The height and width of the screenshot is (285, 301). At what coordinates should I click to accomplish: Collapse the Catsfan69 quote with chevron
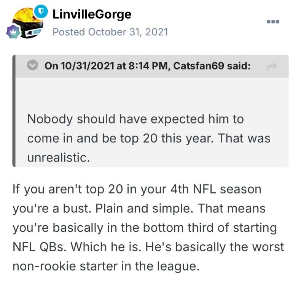(33, 66)
